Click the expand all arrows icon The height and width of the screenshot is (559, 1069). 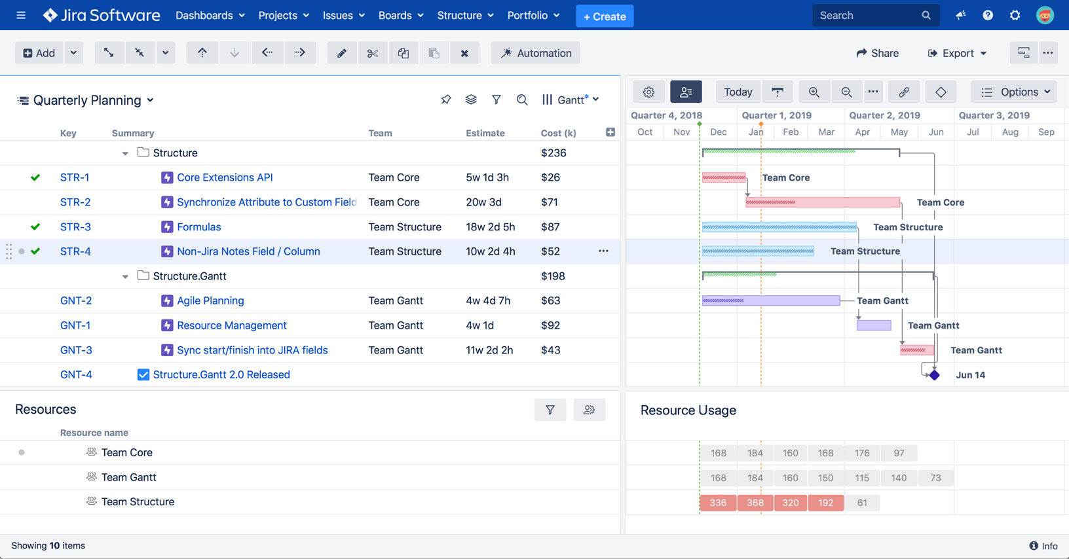pos(109,53)
